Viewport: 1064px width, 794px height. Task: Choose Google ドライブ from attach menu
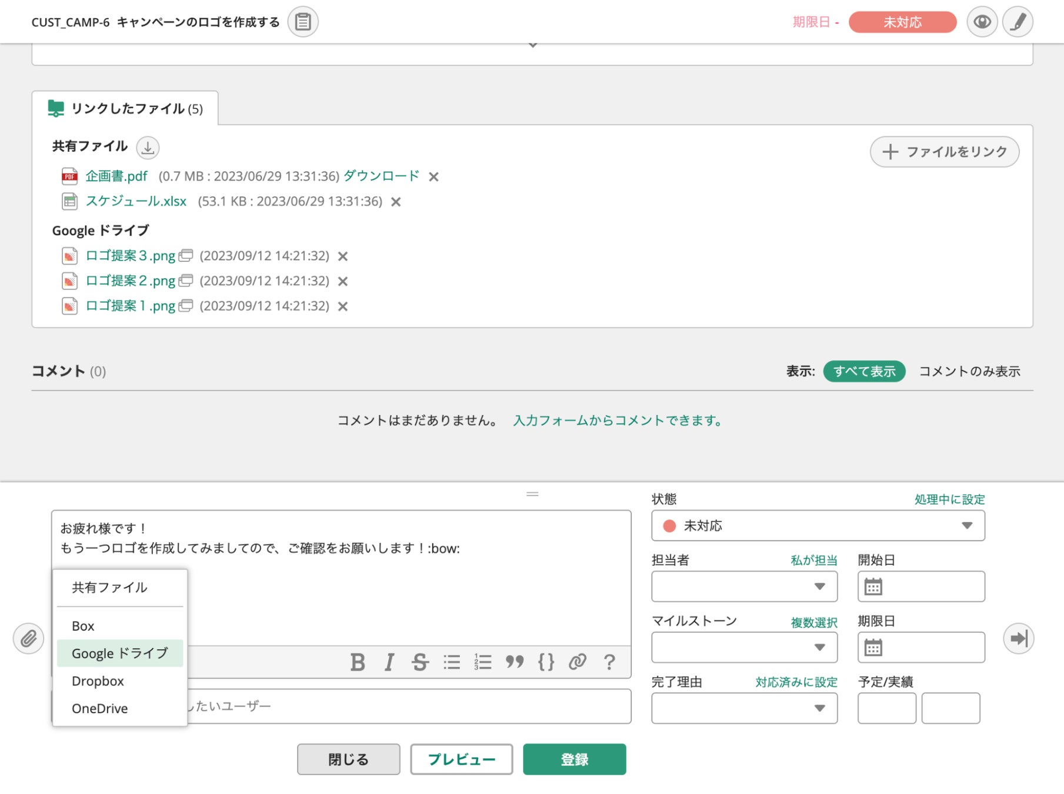point(120,653)
